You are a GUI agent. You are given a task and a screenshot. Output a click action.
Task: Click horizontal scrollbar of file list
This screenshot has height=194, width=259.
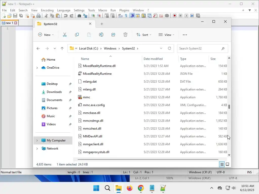[148, 159]
